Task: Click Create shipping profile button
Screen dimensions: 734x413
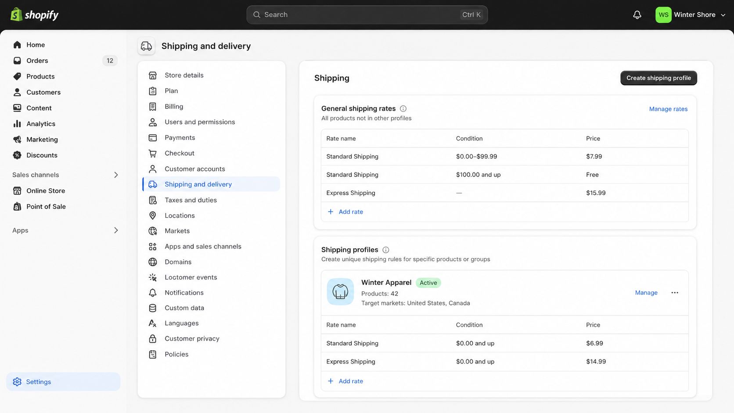Action: [658, 78]
